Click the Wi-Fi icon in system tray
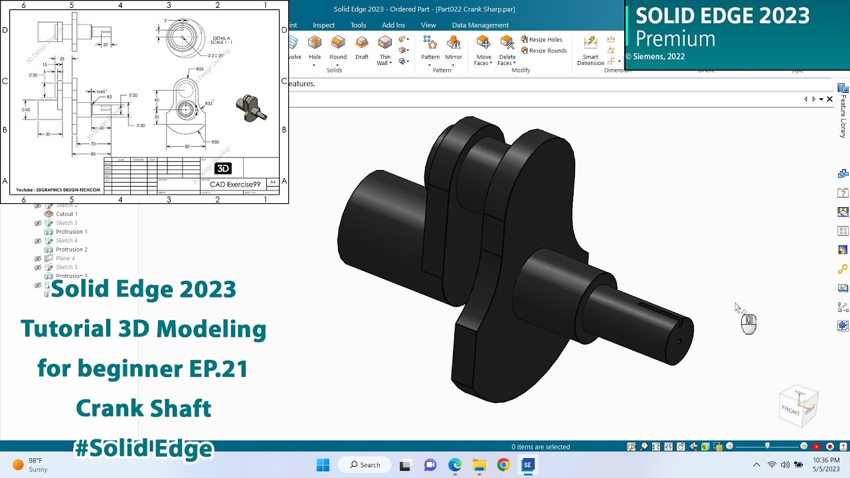The height and width of the screenshot is (478, 850). click(x=772, y=465)
